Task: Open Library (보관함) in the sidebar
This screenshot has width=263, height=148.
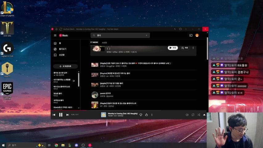Action: 59,55
